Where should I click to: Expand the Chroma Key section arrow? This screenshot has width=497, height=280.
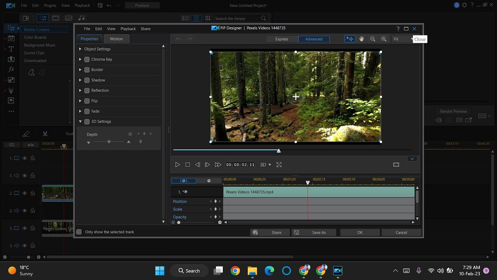80,59
